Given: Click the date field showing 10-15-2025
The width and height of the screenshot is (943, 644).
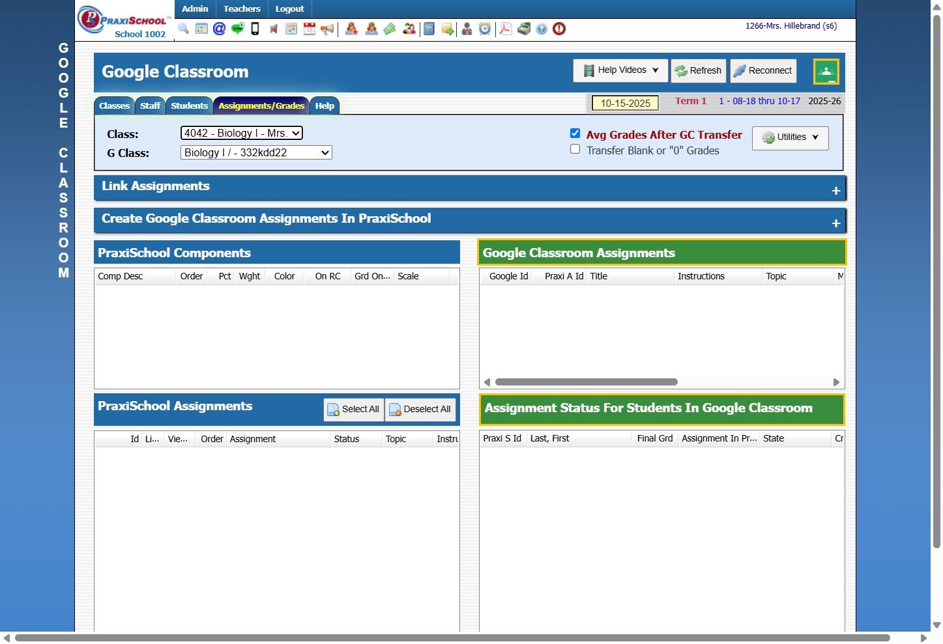Looking at the screenshot, I should [x=625, y=104].
